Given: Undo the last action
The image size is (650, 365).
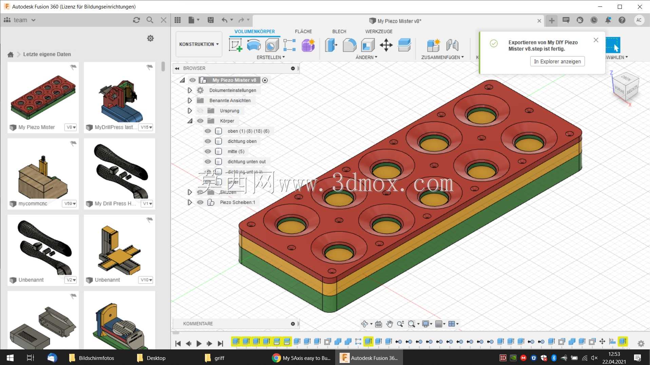Looking at the screenshot, I should pyautogui.click(x=225, y=20).
